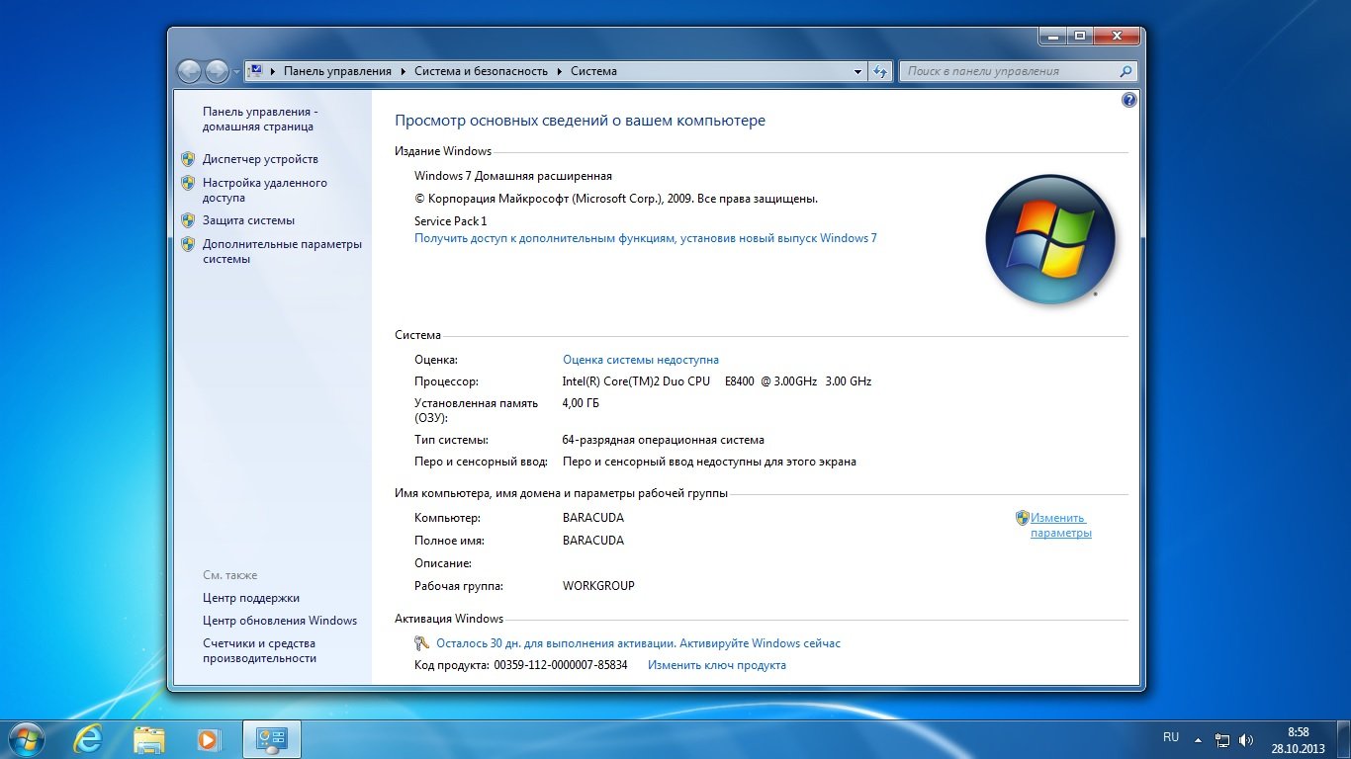Select the WORKGROUP value text
Image resolution: width=1351 pixels, height=759 pixels.
point(598,586)
